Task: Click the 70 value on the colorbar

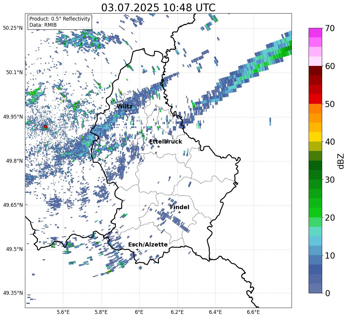Action: [329, 28]
